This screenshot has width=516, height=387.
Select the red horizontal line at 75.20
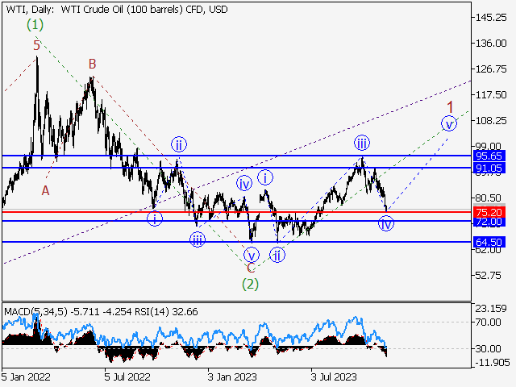click(x=237, y=212)
